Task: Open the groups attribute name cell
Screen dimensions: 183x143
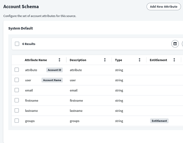Action: (x=30, y=121)
